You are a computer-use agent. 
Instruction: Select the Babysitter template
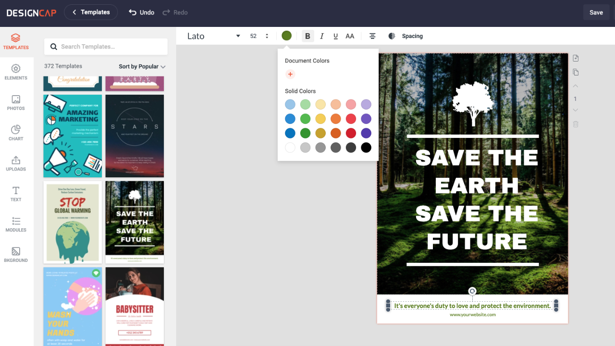[x=135, y=307]
